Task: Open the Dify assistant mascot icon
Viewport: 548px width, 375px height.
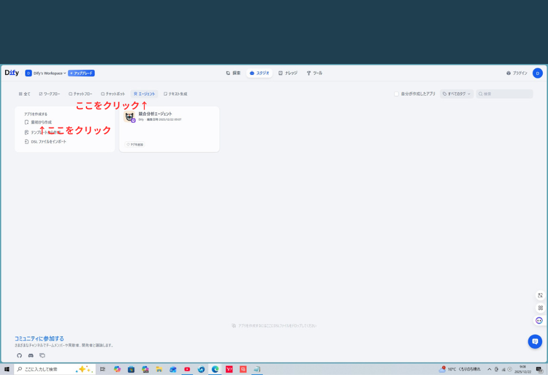Action: (539, 320)
